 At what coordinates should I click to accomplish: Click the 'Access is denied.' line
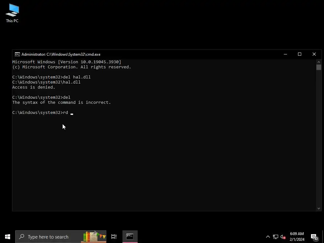(x=34, y=87)
